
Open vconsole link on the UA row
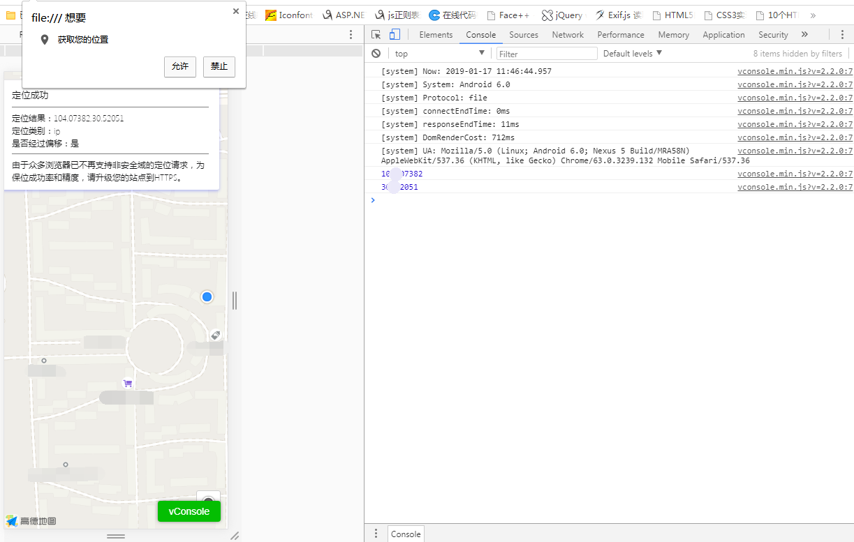[x=795, y=151]
